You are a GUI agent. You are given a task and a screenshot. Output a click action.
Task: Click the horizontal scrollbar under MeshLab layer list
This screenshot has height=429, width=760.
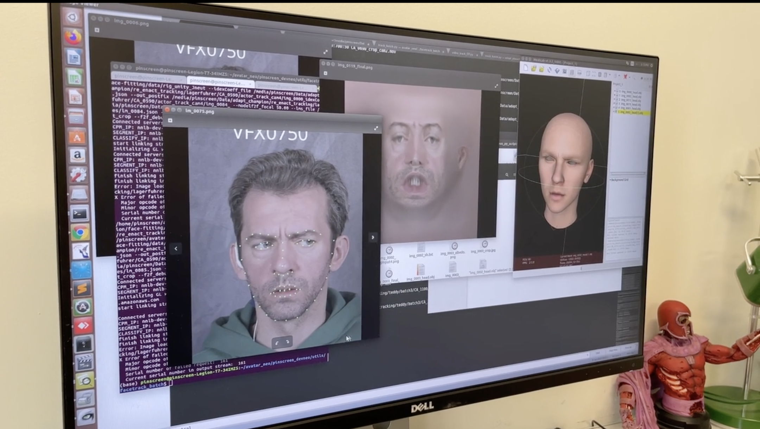tap(628, 174)
